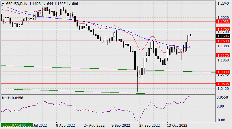Image resolution: width=232 pixels, height=129 pixels.
Task: Click the 1.0420 price scale value
Action: click(223, 89)
